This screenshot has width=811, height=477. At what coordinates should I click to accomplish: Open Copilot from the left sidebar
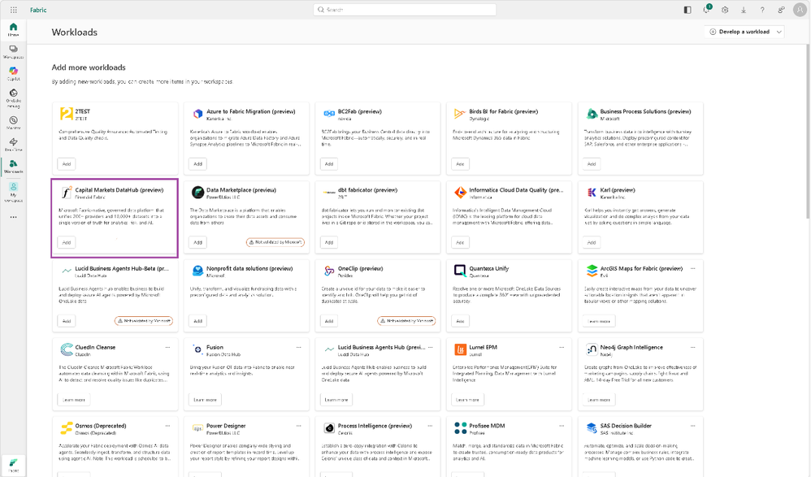click(x=14, y=73)
